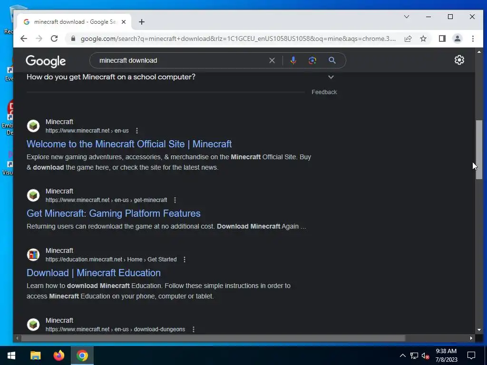Image resolution: width=487 pixels, height=365 pixels.
Task: Open options for get-minecraft result
Action: click(175, 200)
